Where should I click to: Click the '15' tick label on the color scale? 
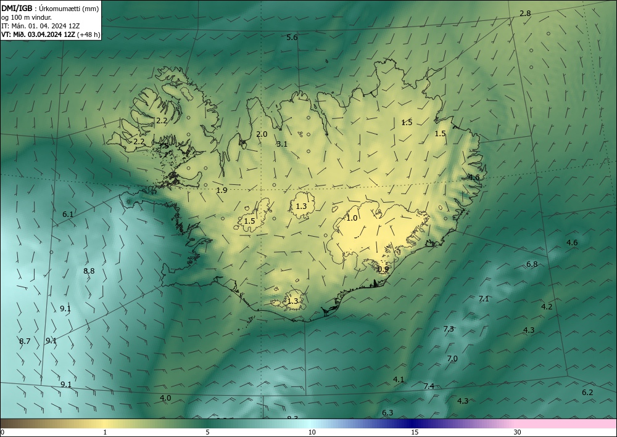415,433
